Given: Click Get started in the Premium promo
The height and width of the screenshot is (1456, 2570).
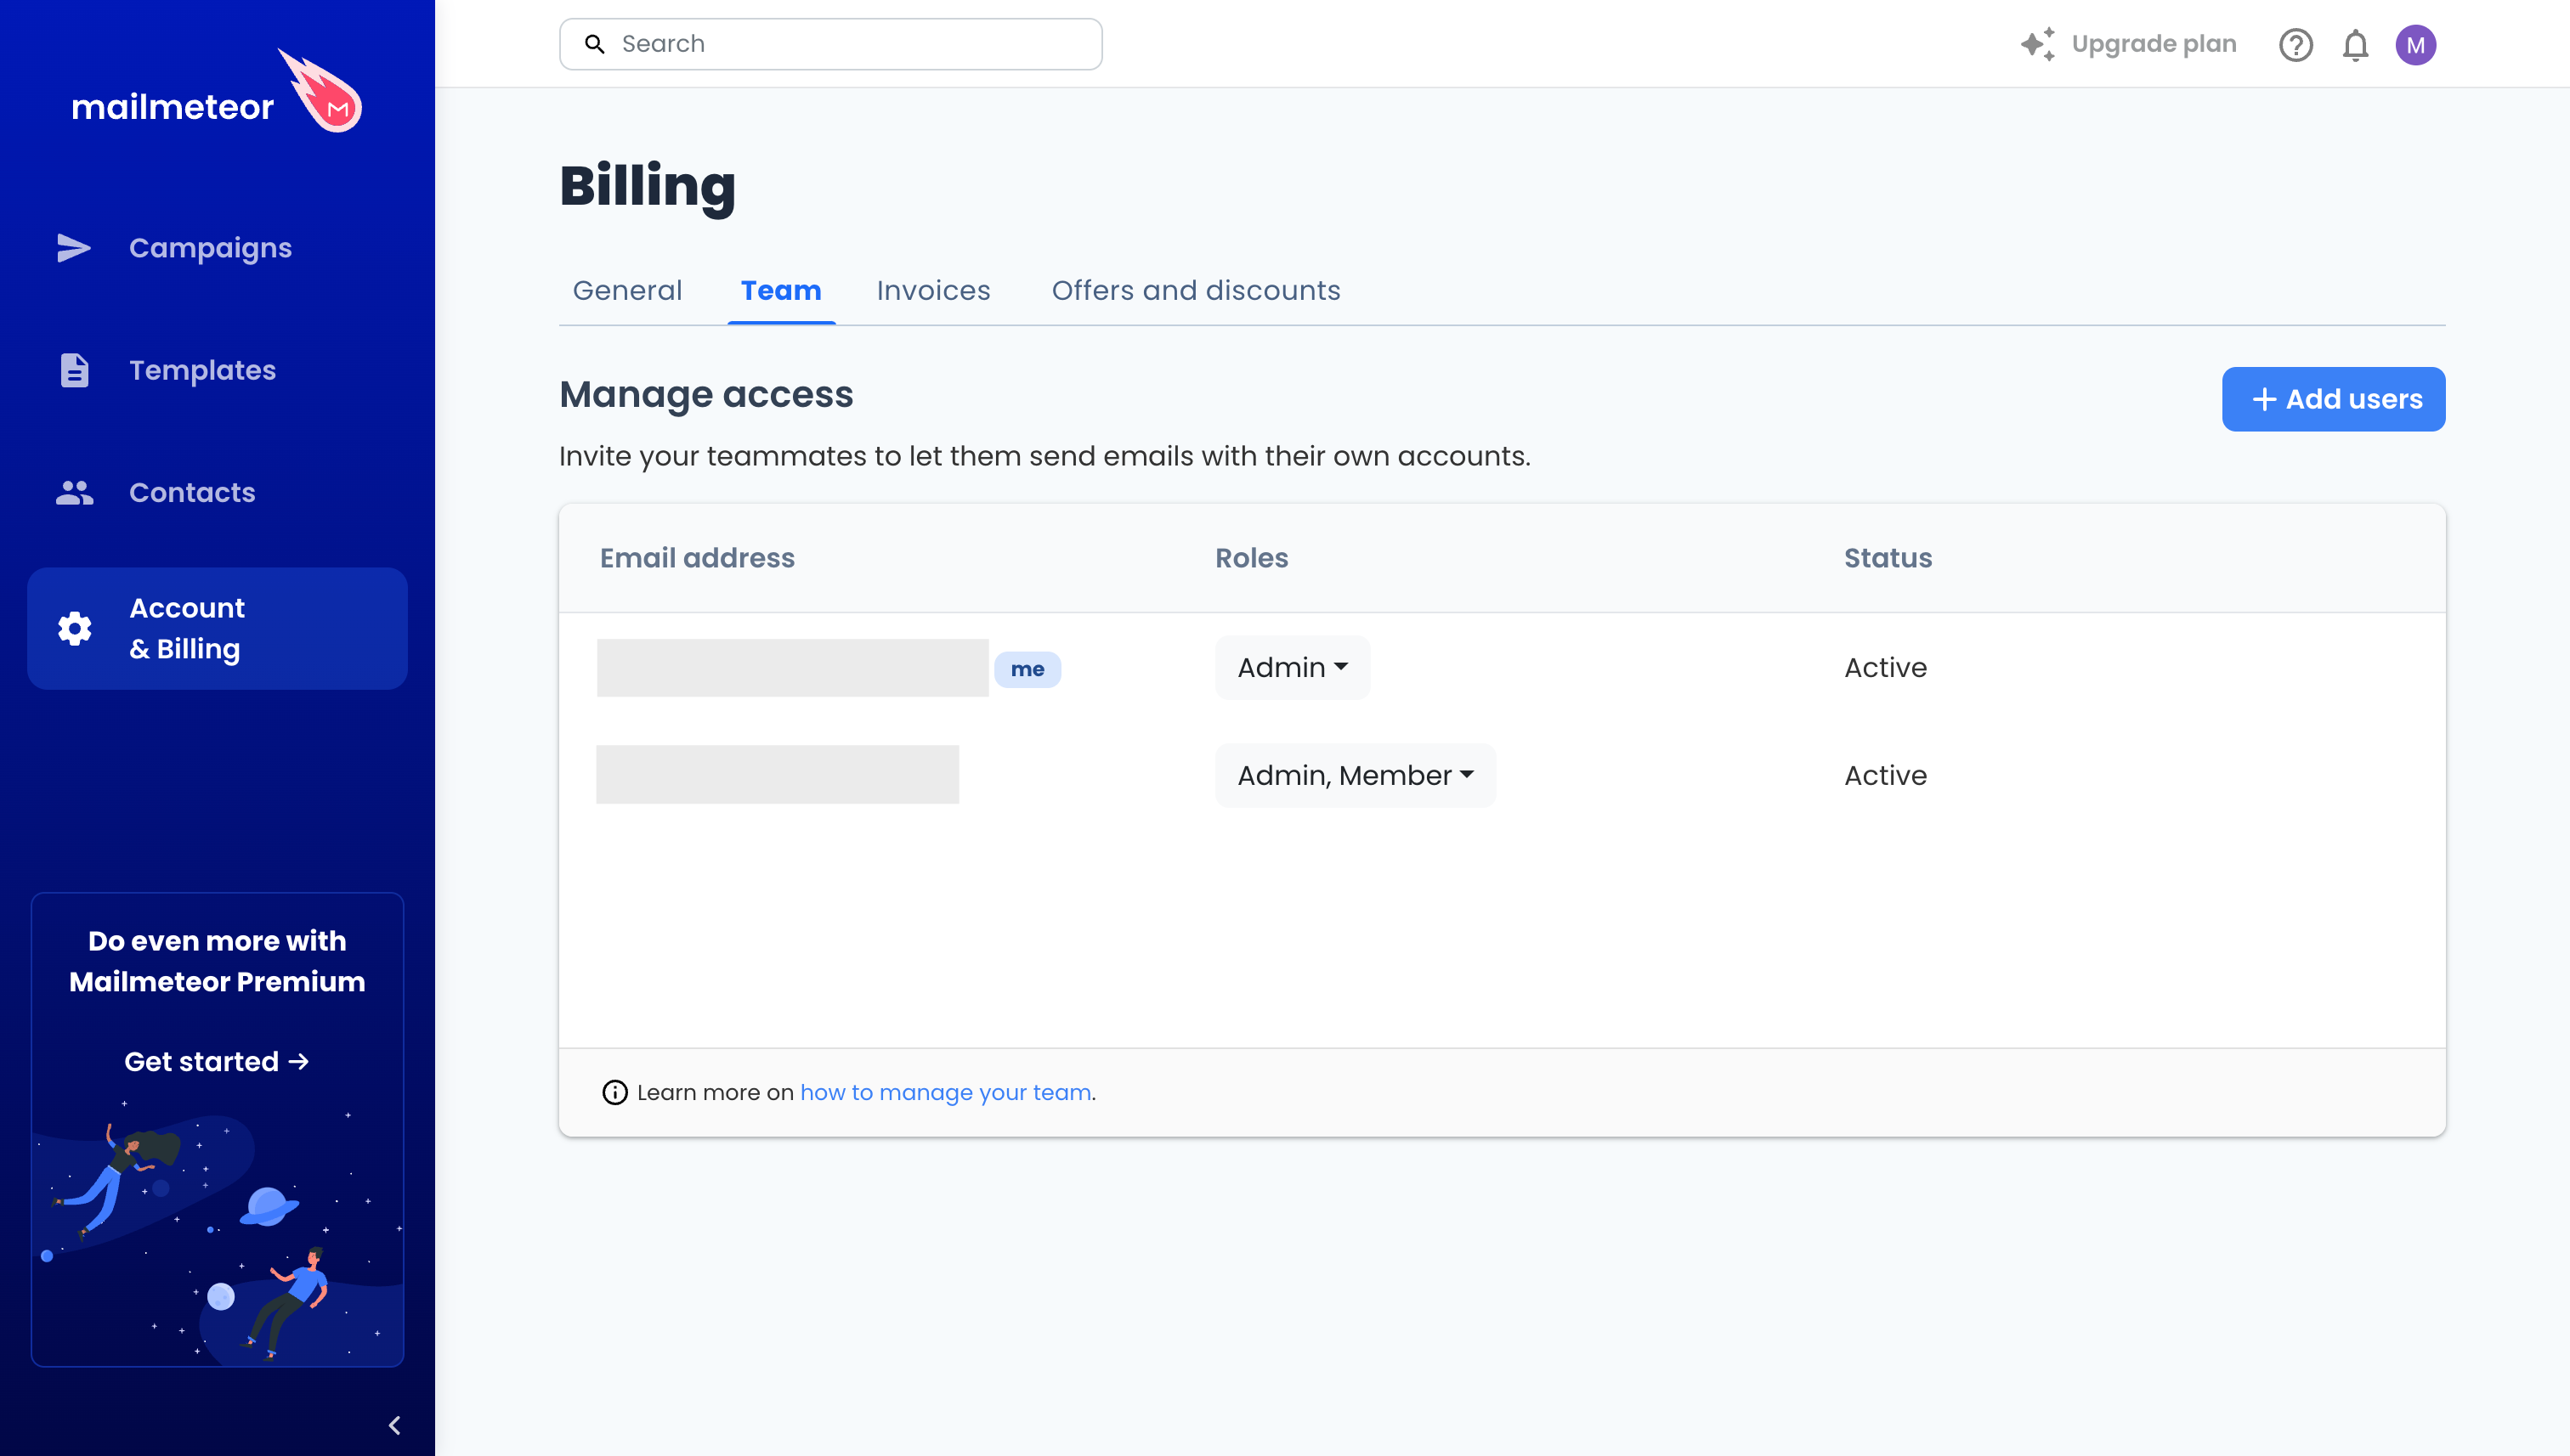Looking at the screenshot, I should 217,1061.
